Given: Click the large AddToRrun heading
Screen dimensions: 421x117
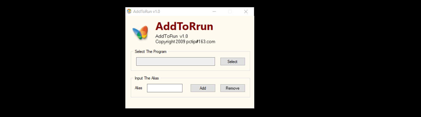Looking at the screenshot, I should (184, 26).
